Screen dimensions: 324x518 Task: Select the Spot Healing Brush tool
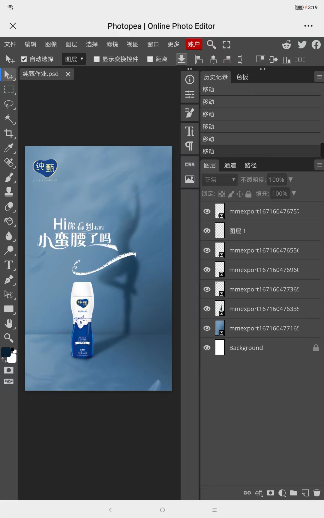point(9,163)
